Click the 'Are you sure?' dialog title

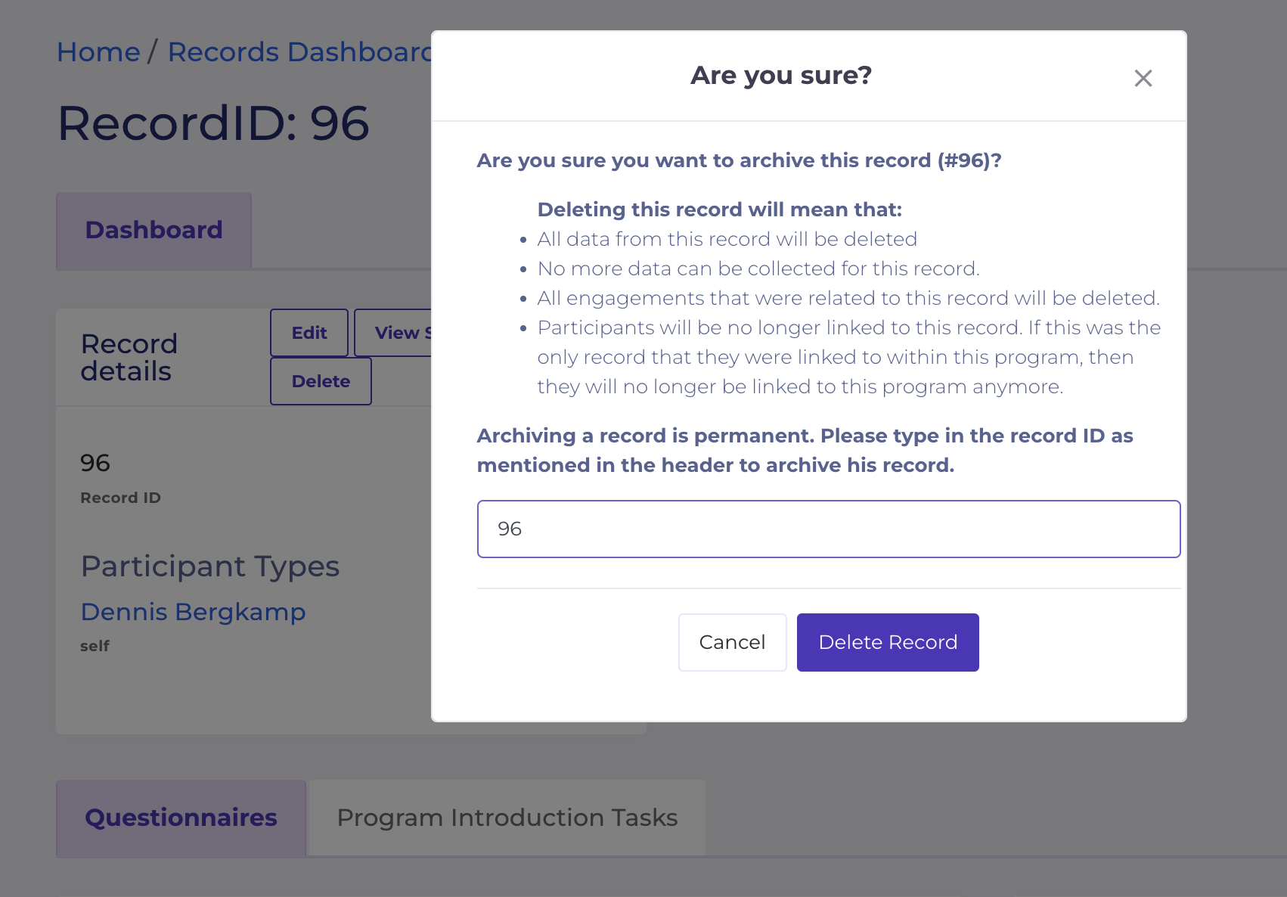click(780, 75)
